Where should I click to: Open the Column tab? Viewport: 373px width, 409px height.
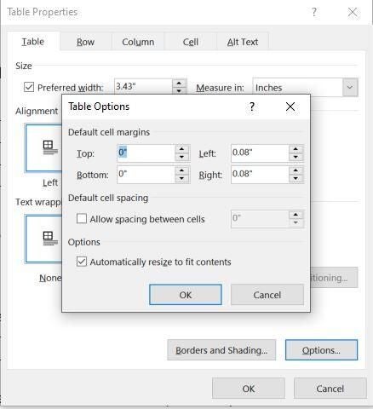[138, 42]
